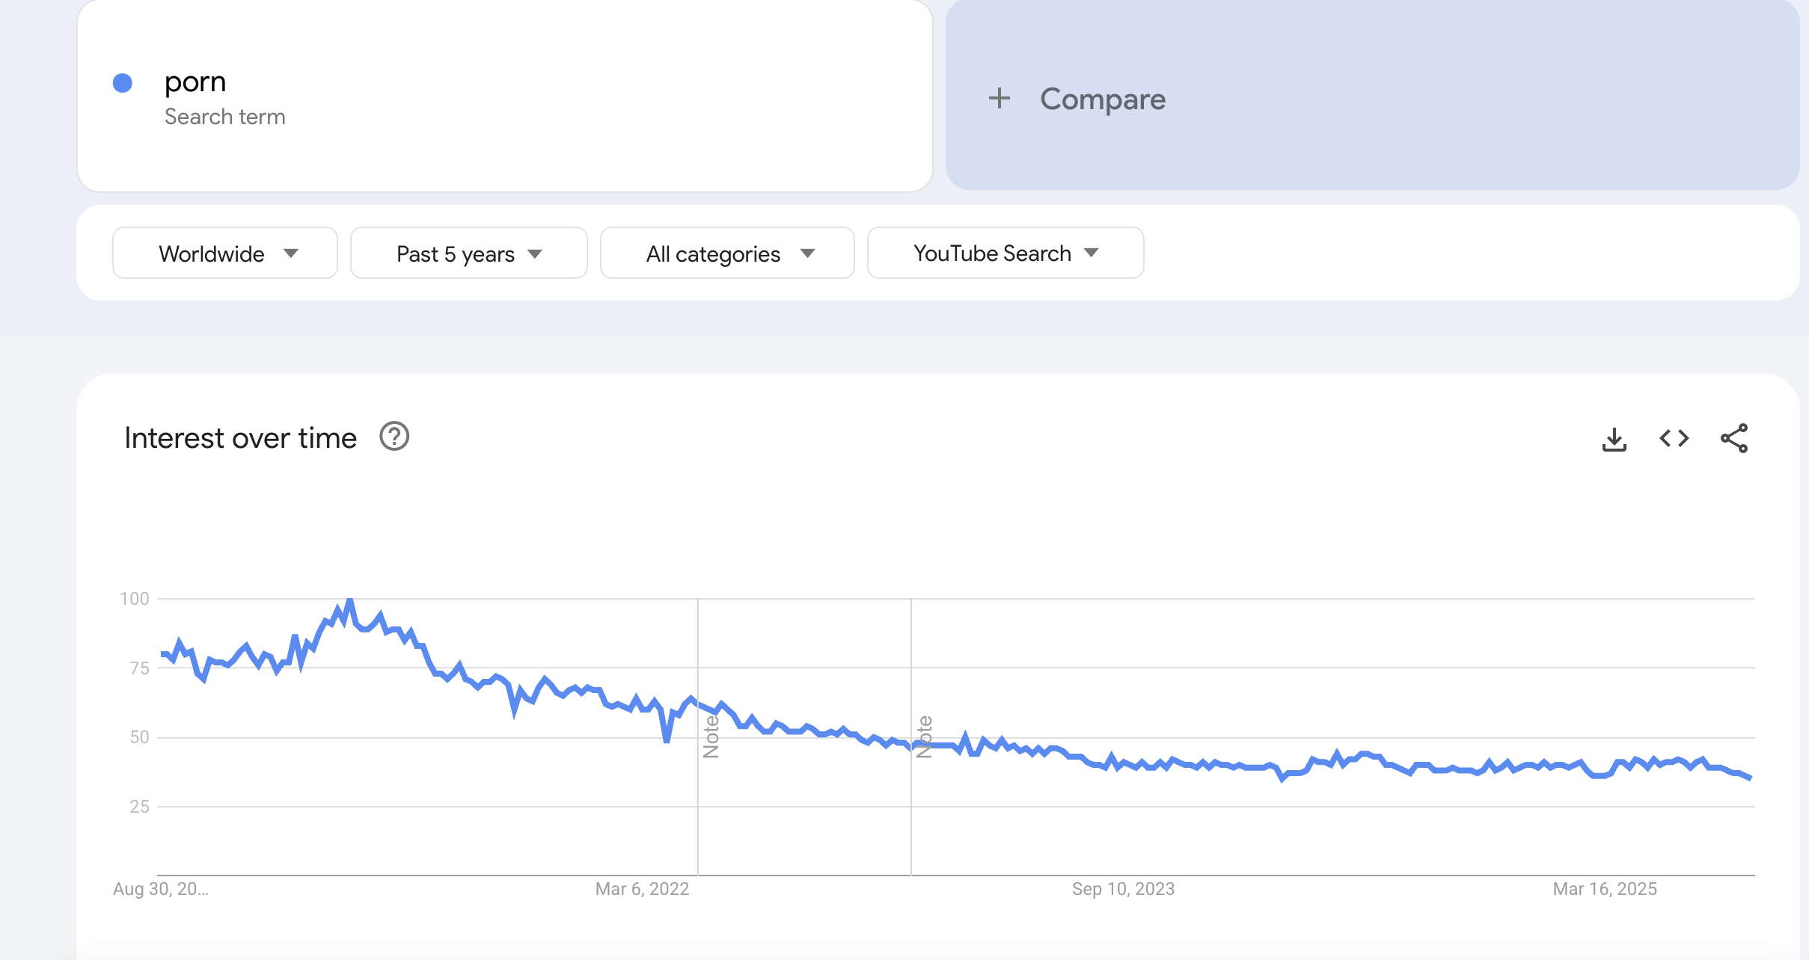Expand the Worldwide region dropdown
This screenshot has height=960, width=1809.
coord(225,253)
